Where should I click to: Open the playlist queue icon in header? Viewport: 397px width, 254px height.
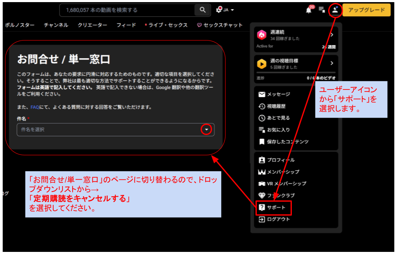point(322,10)
